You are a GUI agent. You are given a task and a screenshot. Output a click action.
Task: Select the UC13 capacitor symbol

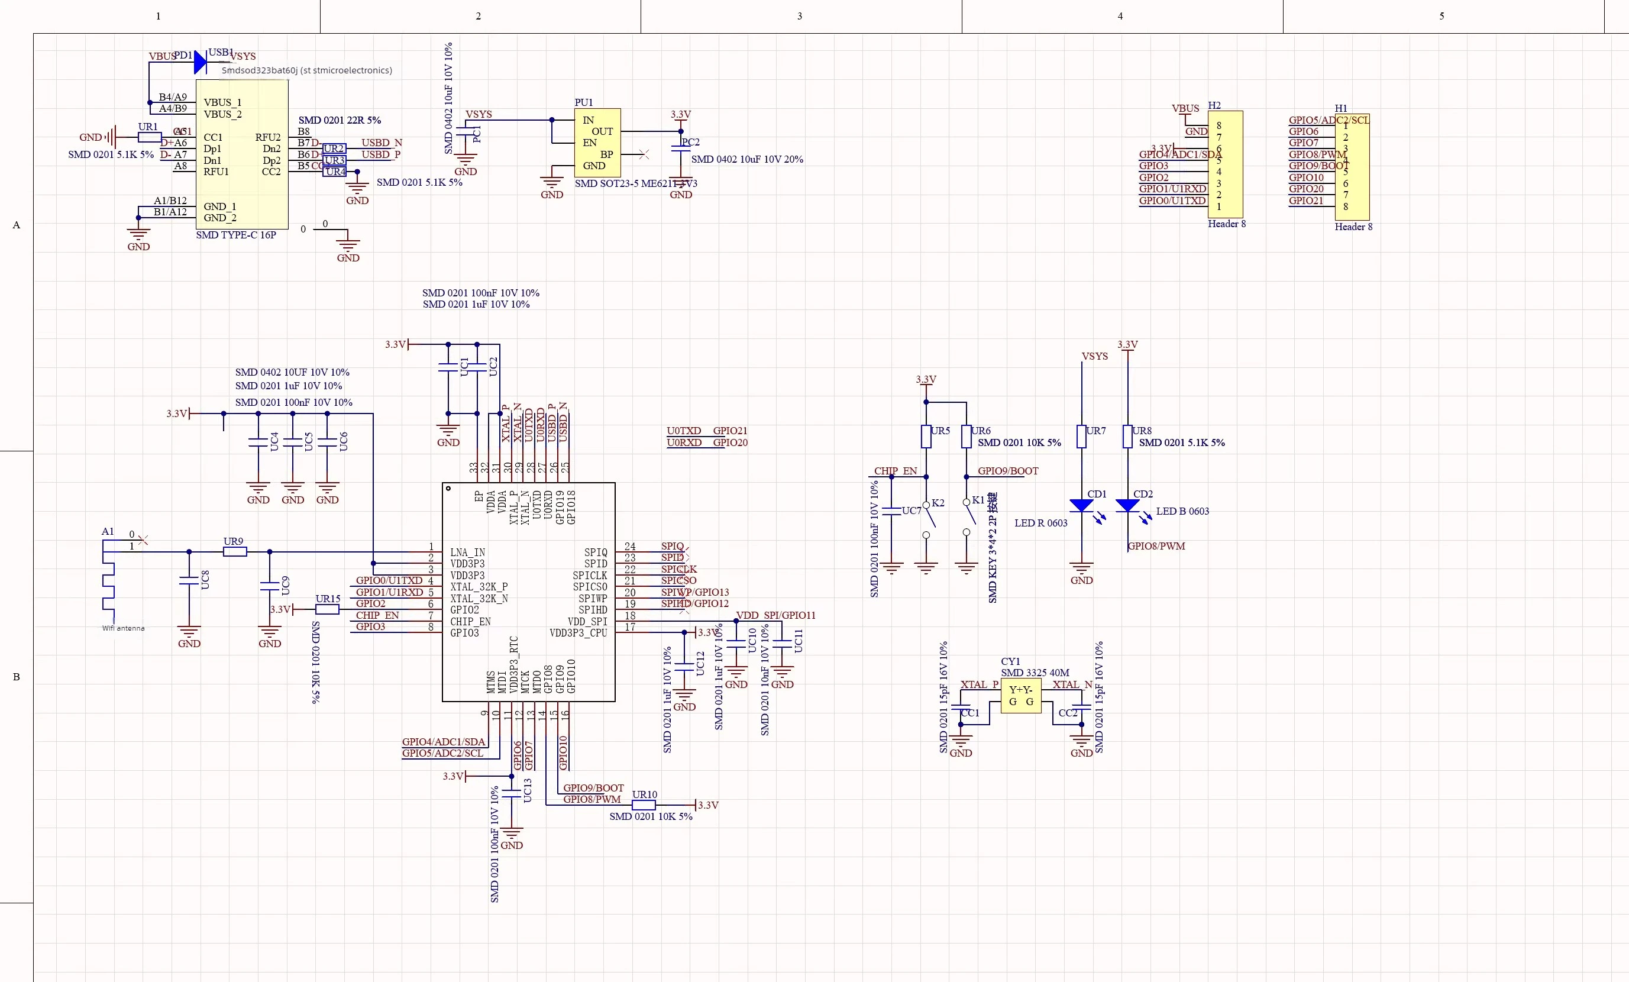(512, 793)
